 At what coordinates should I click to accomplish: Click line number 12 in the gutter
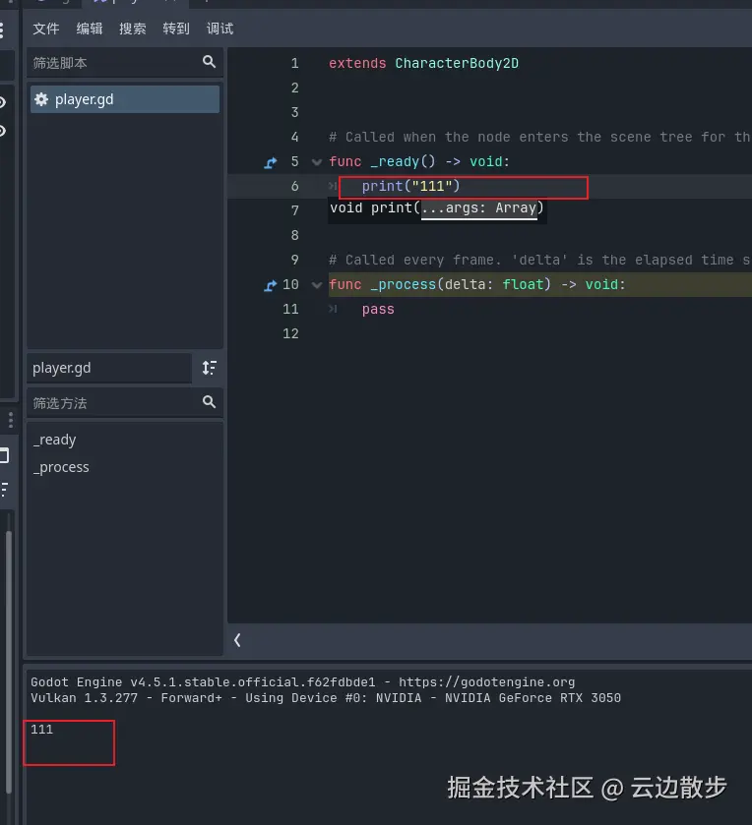(x=290, y=333)
